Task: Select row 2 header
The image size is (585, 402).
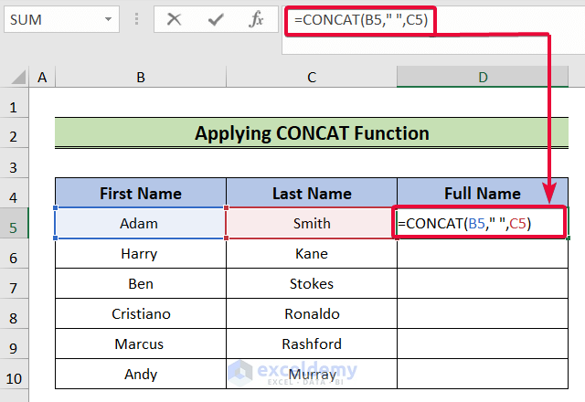Action: pos(14,133)
